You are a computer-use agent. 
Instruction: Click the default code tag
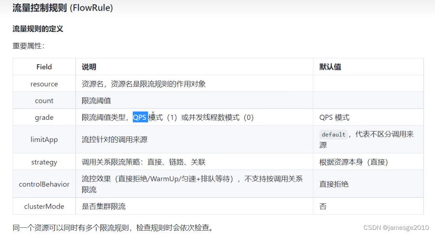click(x=333, y=134)
